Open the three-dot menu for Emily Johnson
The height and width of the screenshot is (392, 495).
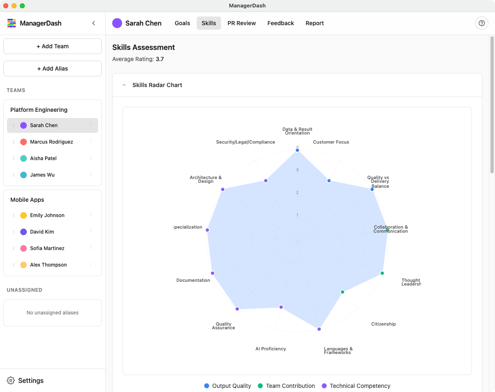[91, 215]
